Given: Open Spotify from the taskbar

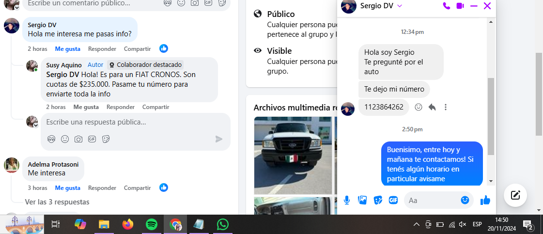Looking at the screenshot, I should [151, 224].
